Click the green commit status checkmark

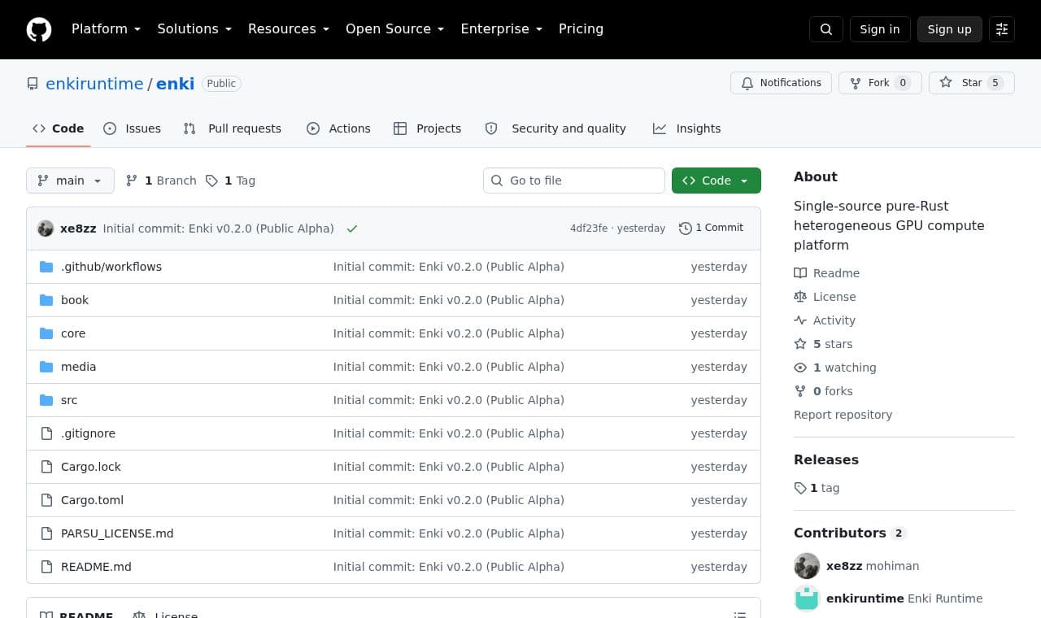[x=352, y=228]
